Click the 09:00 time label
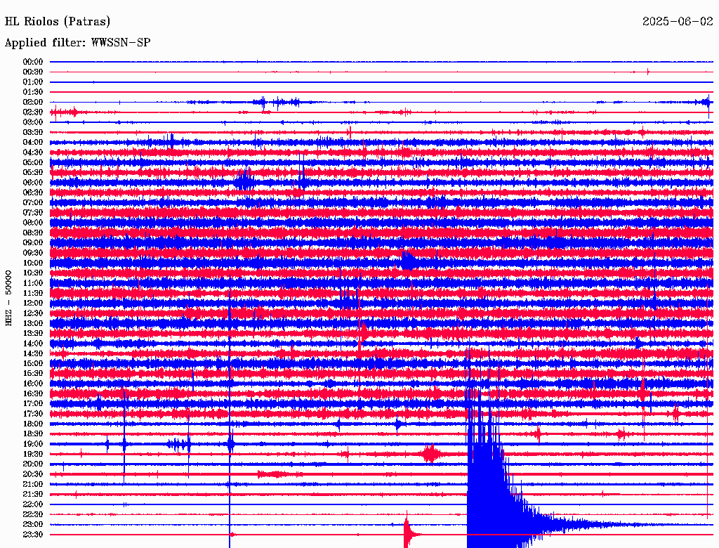Image resolution: width=719 pixels, height=548 pixels. 33,243
